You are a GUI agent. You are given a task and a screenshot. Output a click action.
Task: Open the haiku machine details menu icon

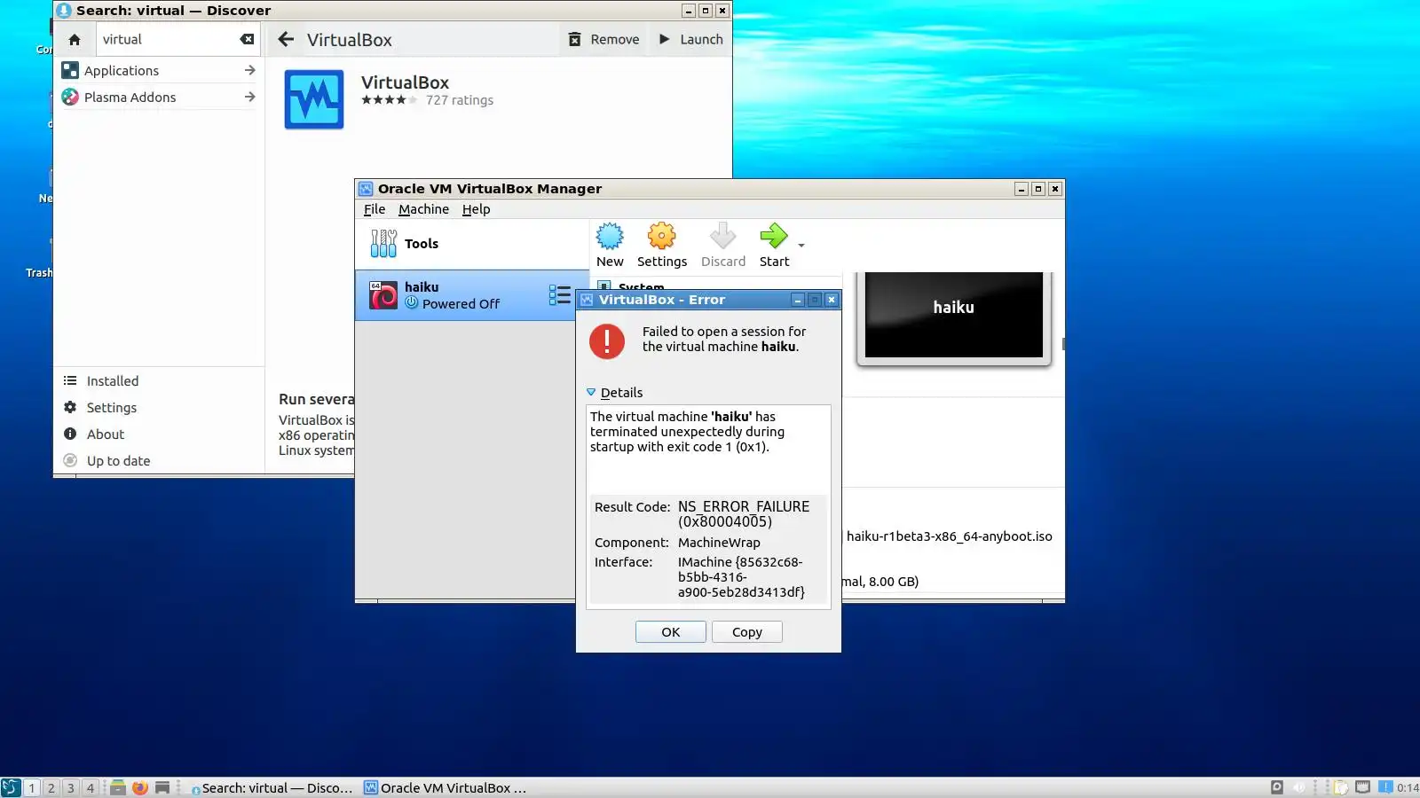click(559, 295)
